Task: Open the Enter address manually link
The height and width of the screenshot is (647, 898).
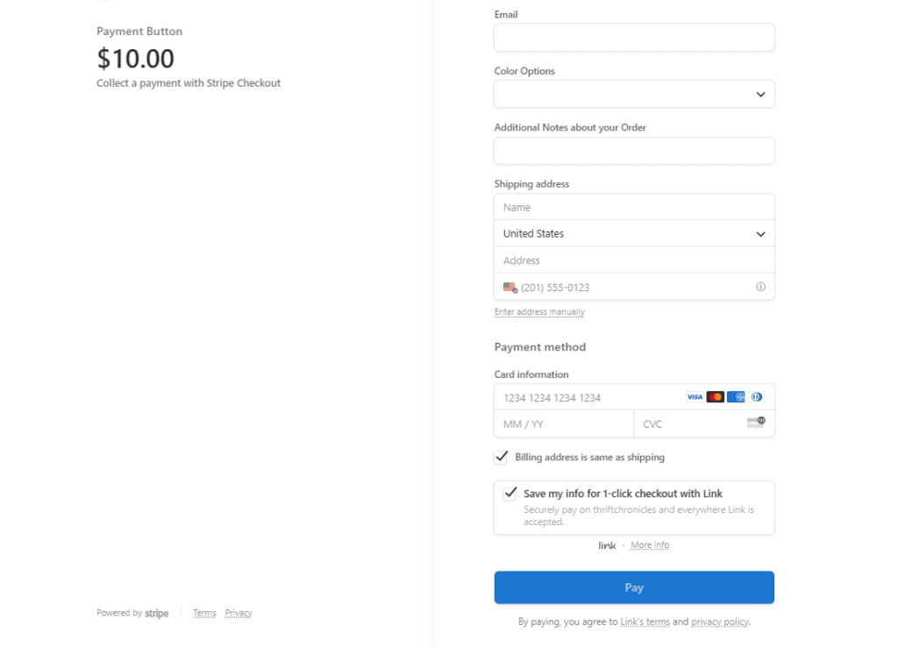Action: (539, 312)
